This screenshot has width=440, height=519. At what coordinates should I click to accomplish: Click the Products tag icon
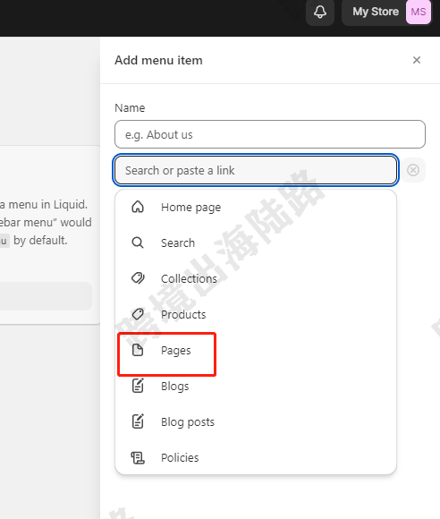coord(138,314)
